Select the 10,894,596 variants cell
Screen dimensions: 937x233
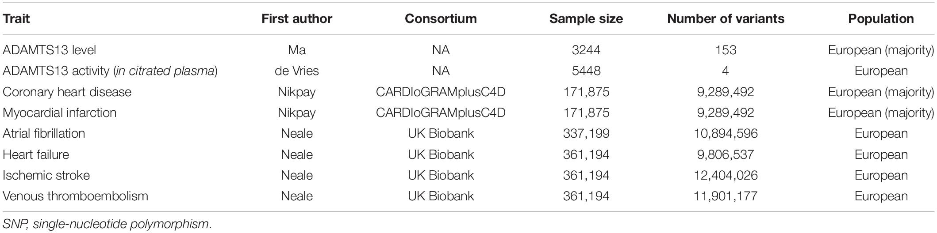coord(726,133)
